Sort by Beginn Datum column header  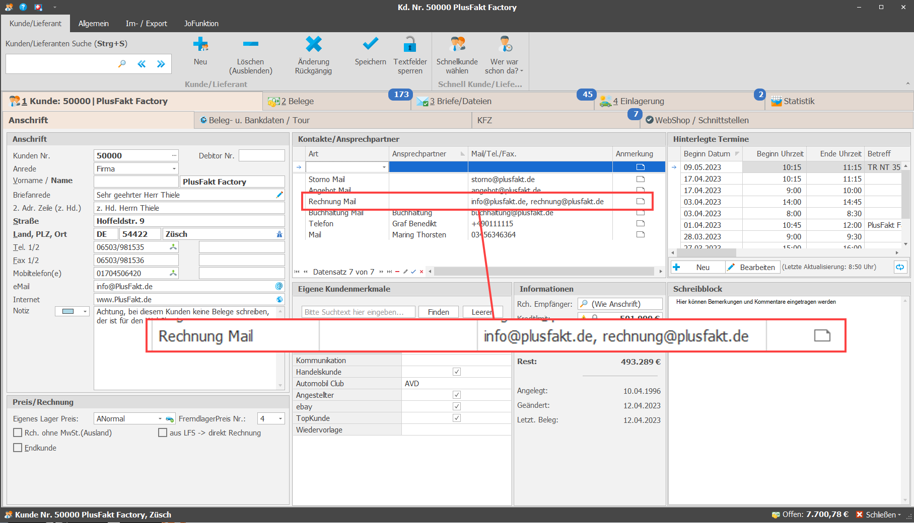[x=711, y=154]
